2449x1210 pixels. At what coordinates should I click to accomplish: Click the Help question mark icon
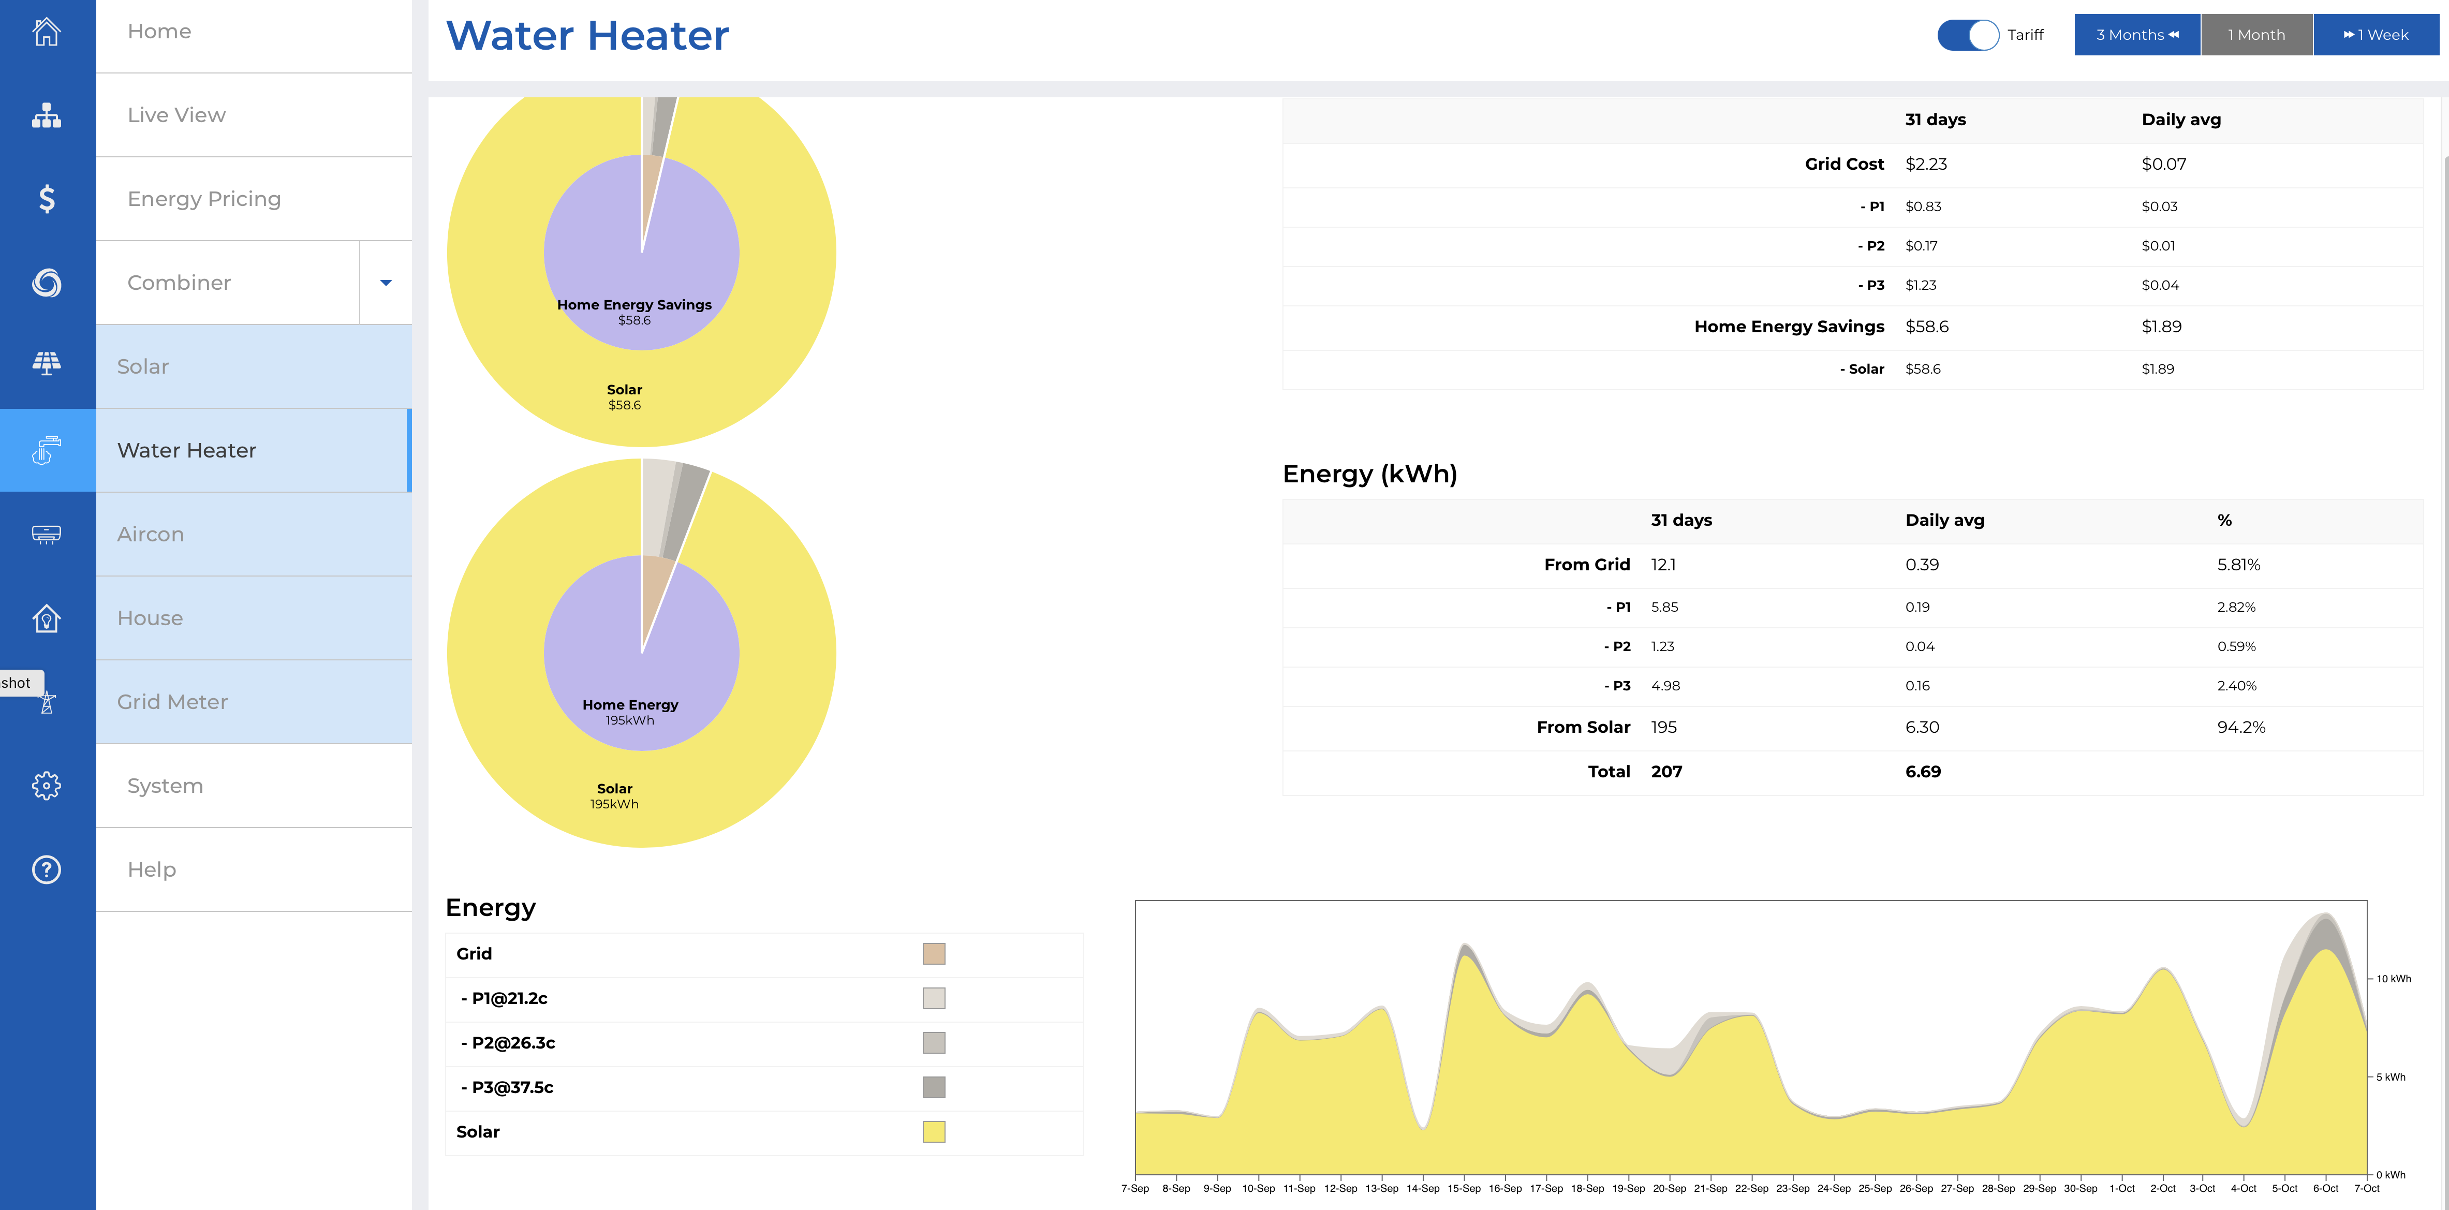(47, 869)
